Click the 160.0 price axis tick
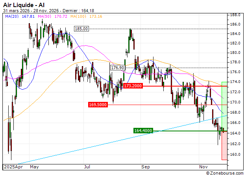This screenshot has height=177, width=246. (236, 155)
